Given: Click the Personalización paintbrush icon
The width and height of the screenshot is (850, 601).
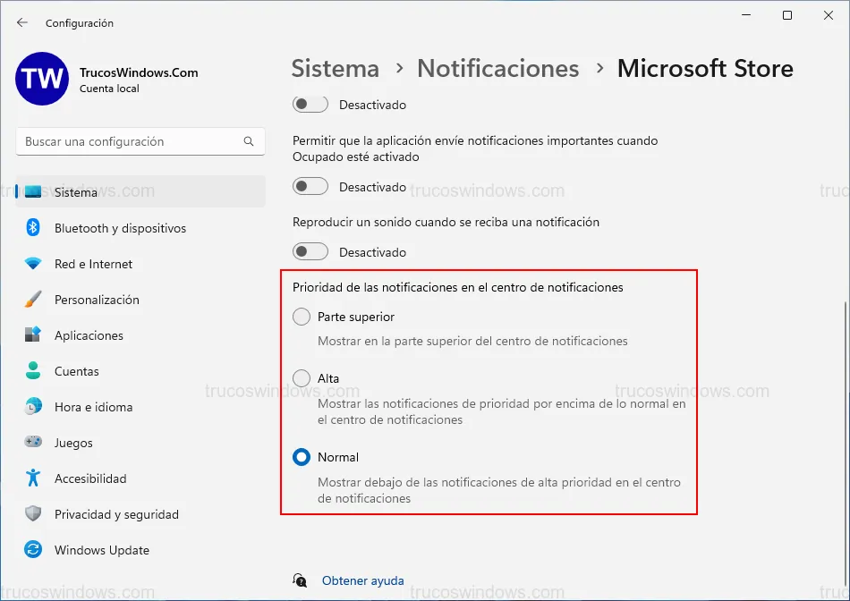Looking at the screenshot, I should coord(33,300).
